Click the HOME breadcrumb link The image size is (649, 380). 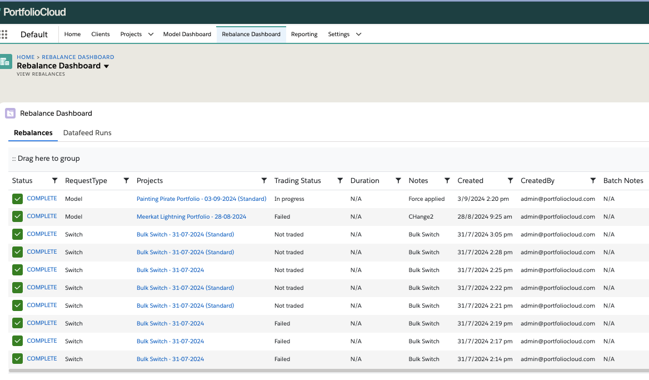click(x=26, y=57)
